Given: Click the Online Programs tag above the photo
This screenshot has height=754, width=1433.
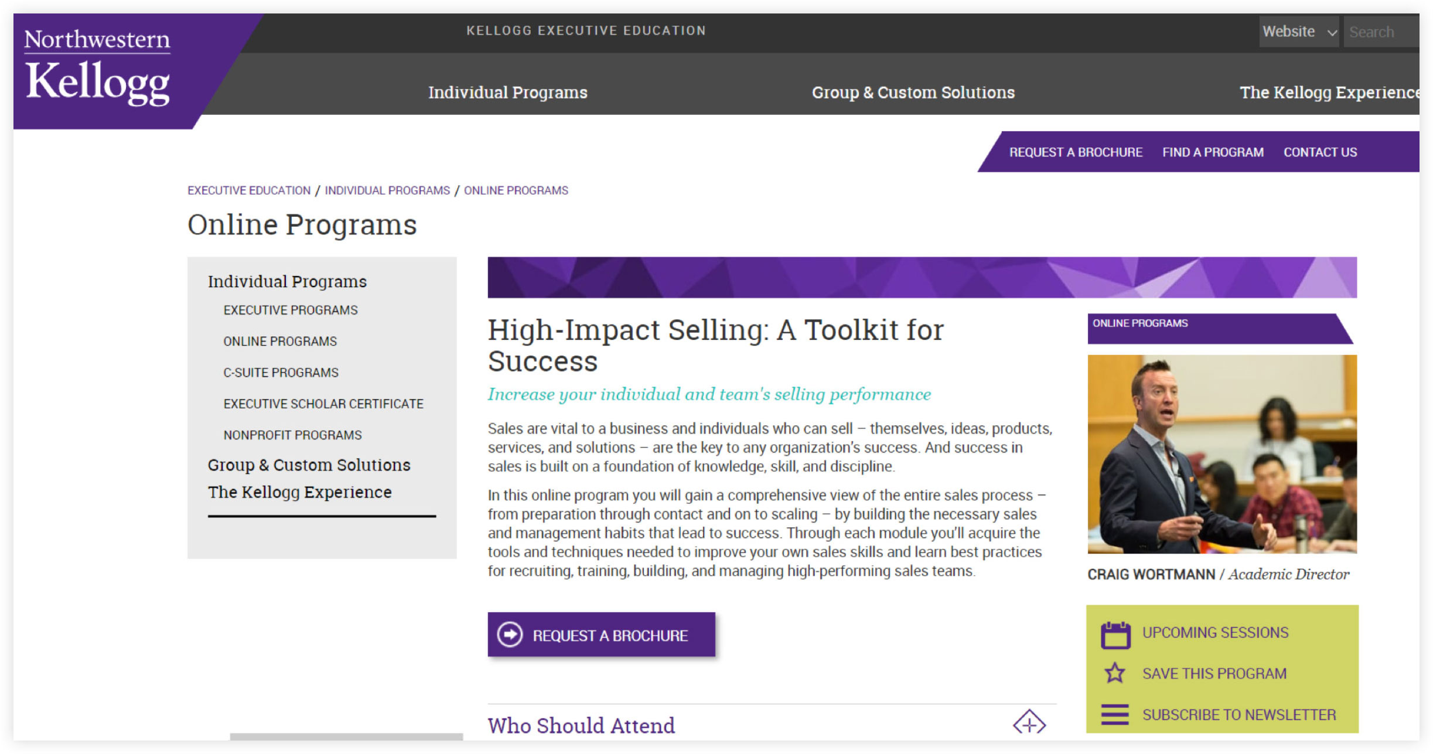Looking at the screenshot, I should [x=1220, y=329].
